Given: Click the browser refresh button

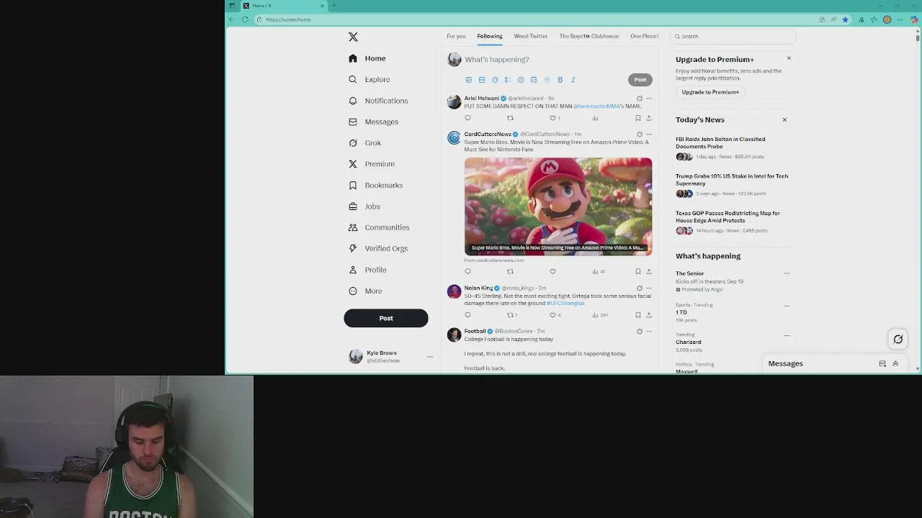Looking at the screenshot, I should pos(245,19).
